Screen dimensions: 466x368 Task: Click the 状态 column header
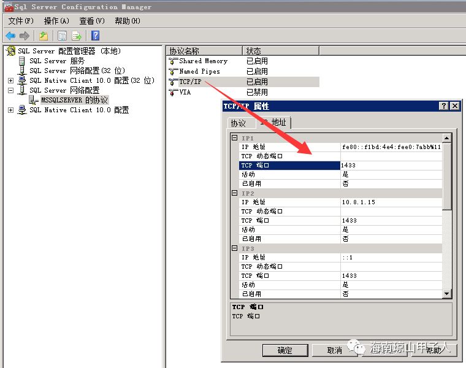[x=281, y=51]
